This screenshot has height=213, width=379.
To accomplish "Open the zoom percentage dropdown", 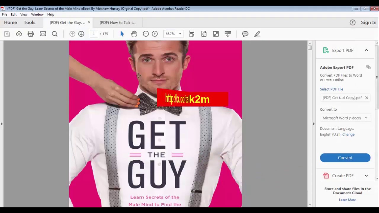I will (180, 34).
